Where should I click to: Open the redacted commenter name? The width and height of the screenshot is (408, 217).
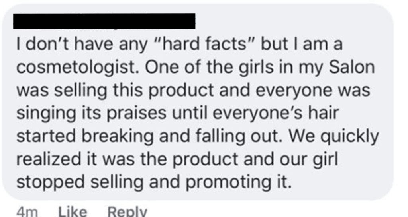[104, 21]
